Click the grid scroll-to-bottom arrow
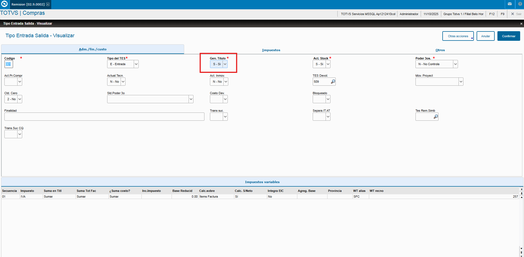This screenshot has width=524, height=257. click(522, 255)
